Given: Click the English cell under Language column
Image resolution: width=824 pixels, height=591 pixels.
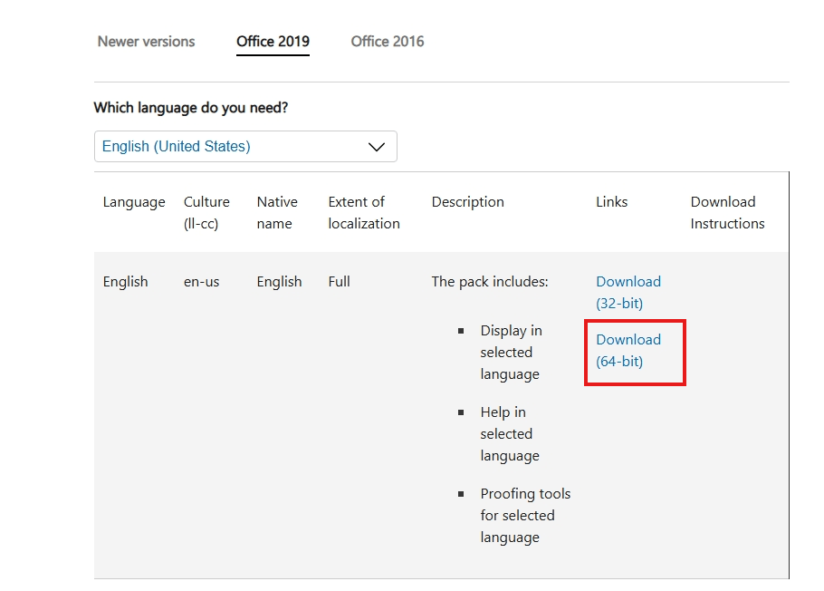Looking at the screenshot, I should pyautogui.click(x=125, y=282).
